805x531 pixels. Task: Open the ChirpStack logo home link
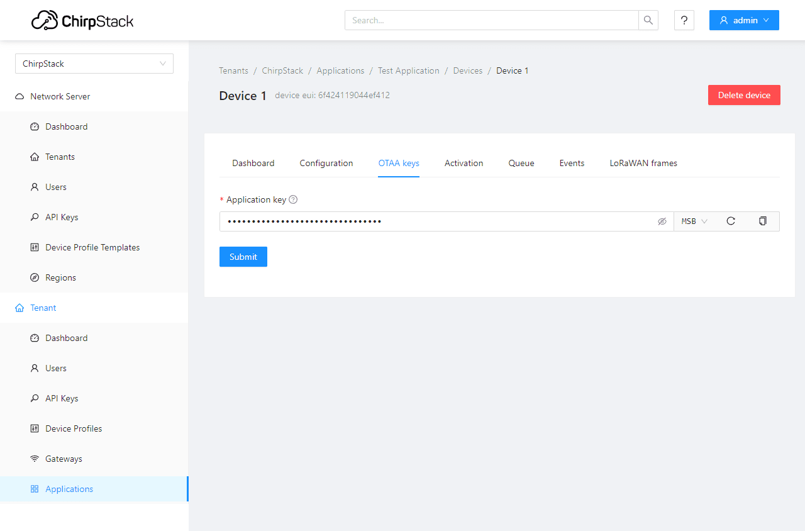82,20
